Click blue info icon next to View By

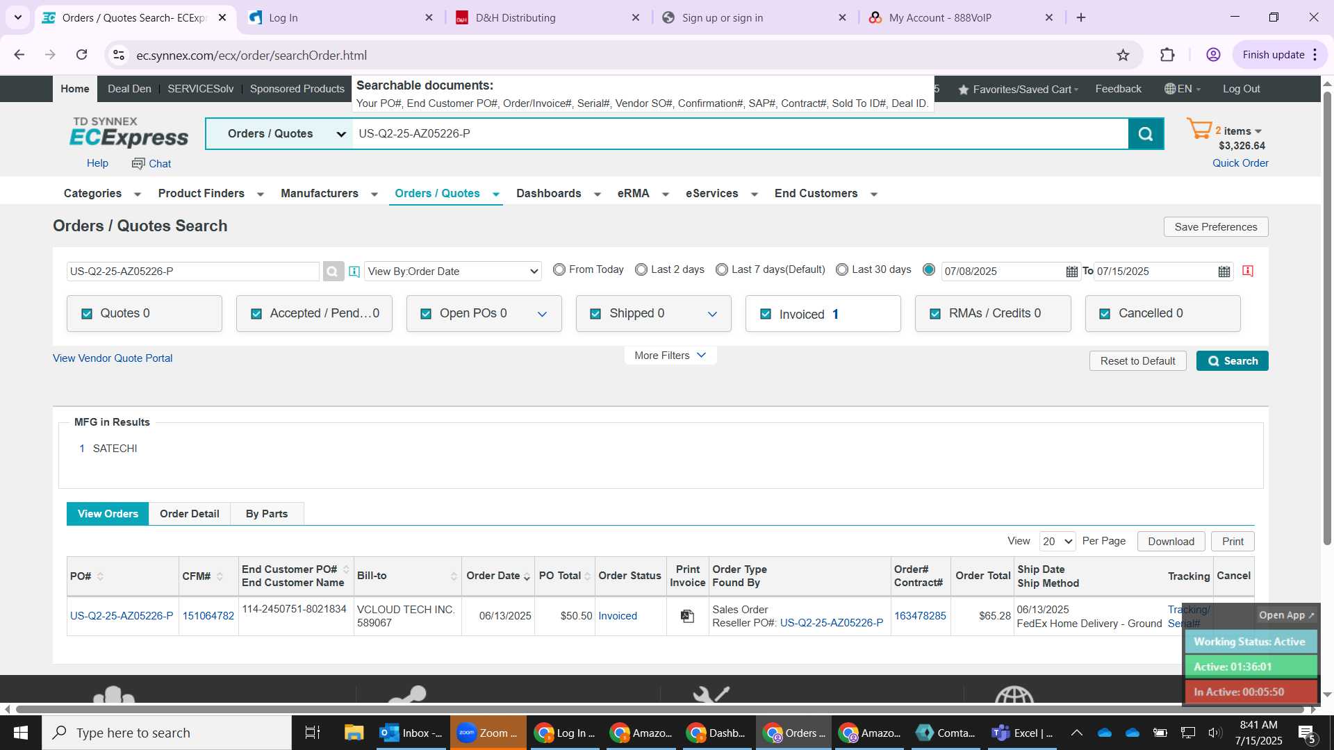(354, 272)
